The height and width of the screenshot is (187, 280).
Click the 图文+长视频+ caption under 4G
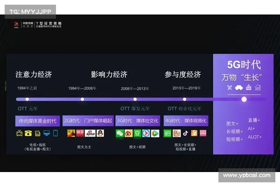click(185, 145)
